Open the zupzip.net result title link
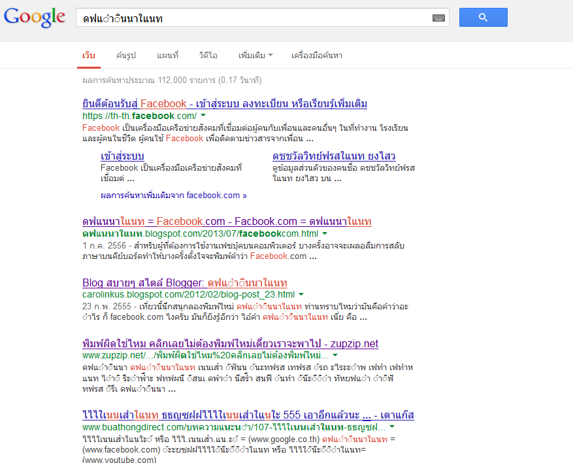The image size is (573, 463). 230,344
